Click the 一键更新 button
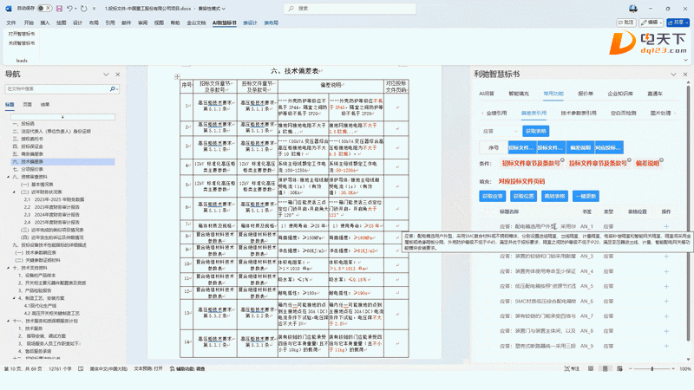 586,197
